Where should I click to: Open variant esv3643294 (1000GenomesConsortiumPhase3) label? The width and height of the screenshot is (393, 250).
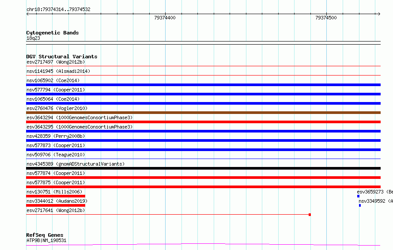(79, 117)
